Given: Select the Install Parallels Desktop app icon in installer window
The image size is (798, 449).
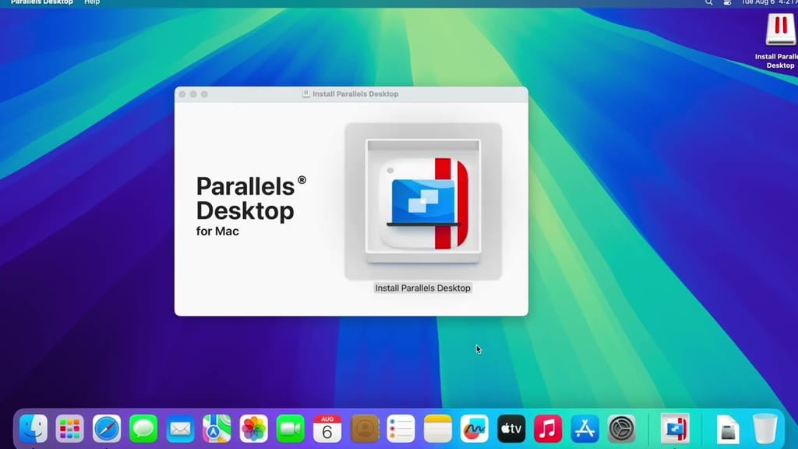Looking at the screenshot, I should (422, 199).
